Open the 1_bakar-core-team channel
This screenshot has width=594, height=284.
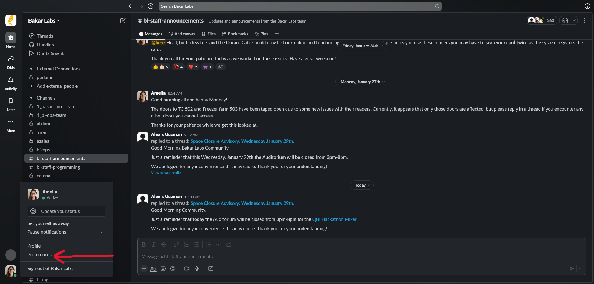[x=56, y=107]
